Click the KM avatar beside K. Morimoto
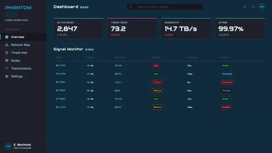 click(8, 146)
